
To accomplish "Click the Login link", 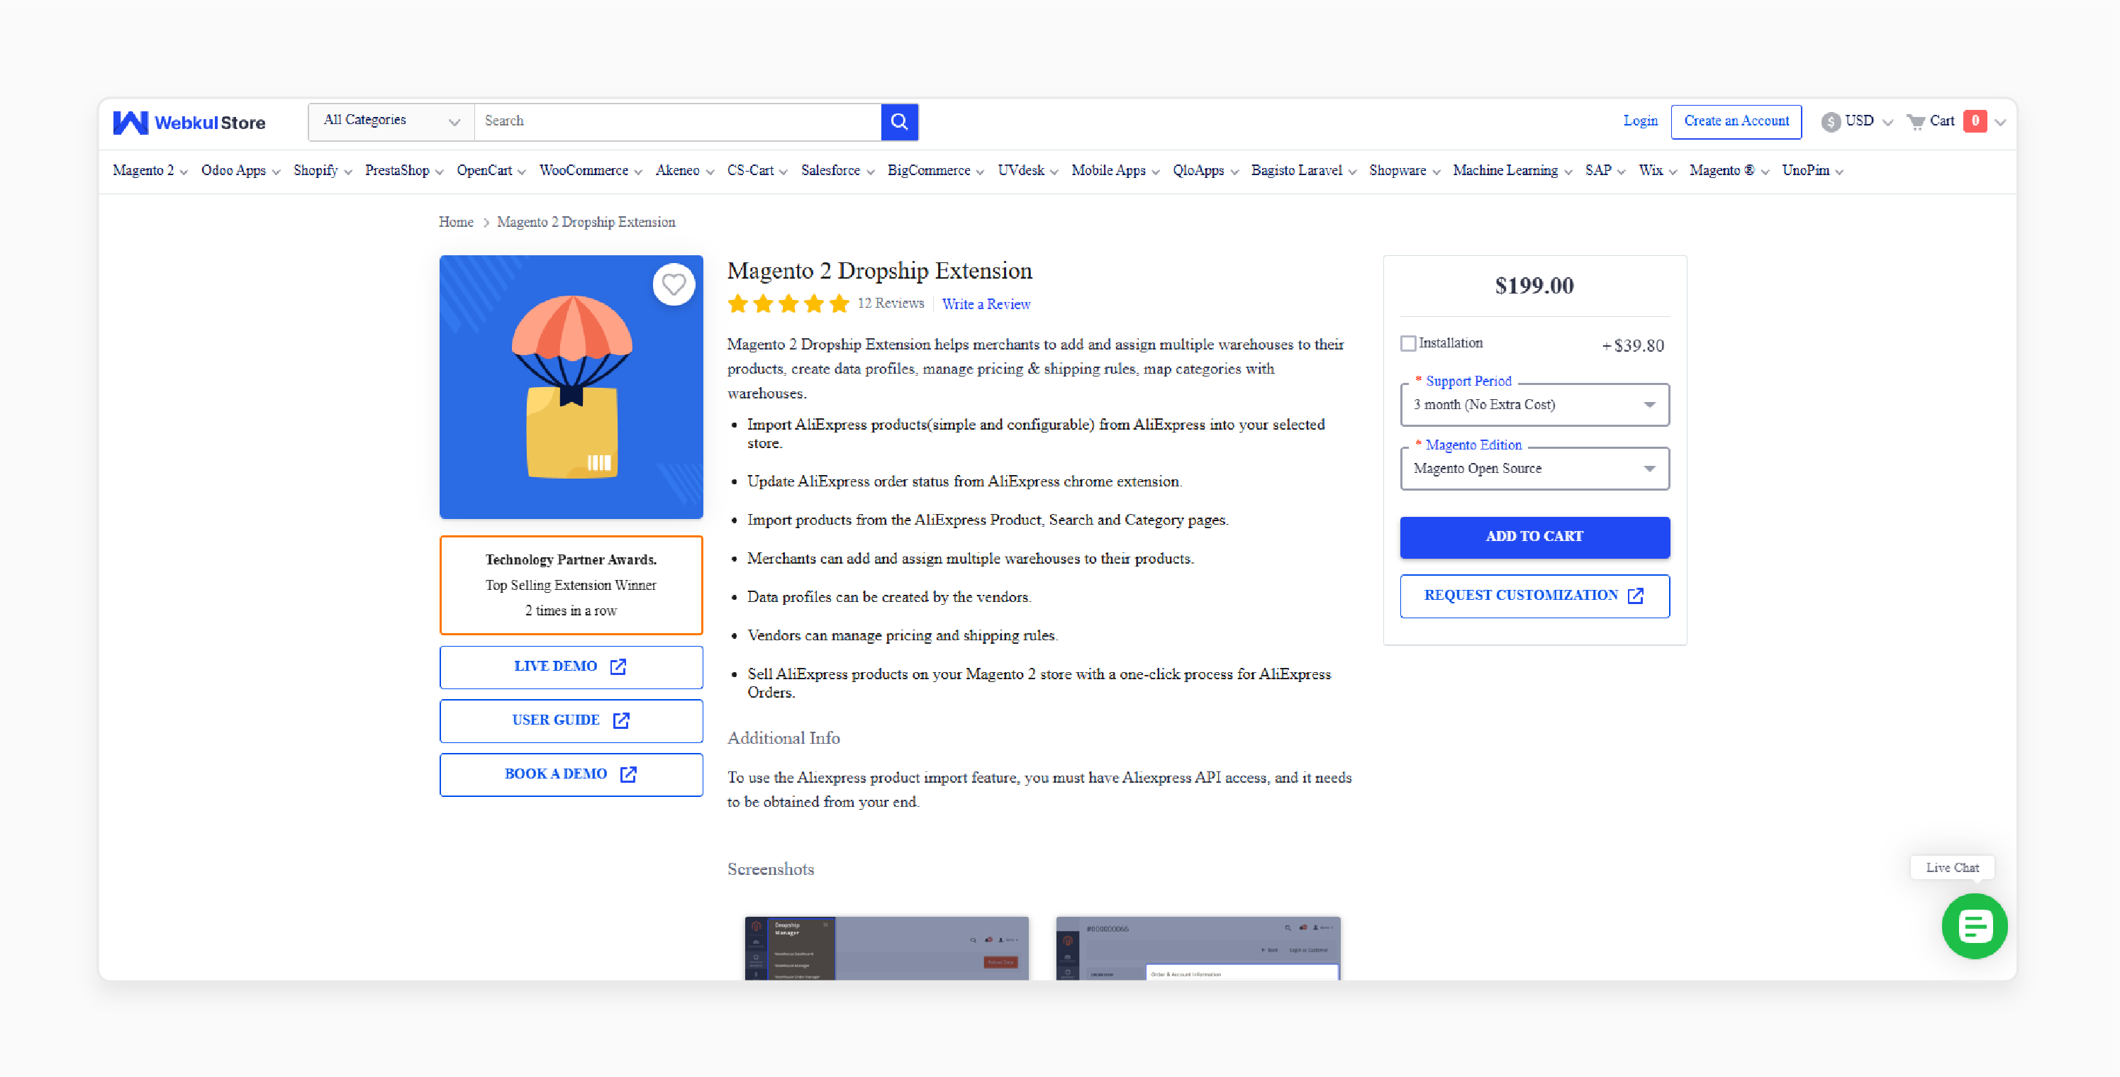I will coord(1639,122).
